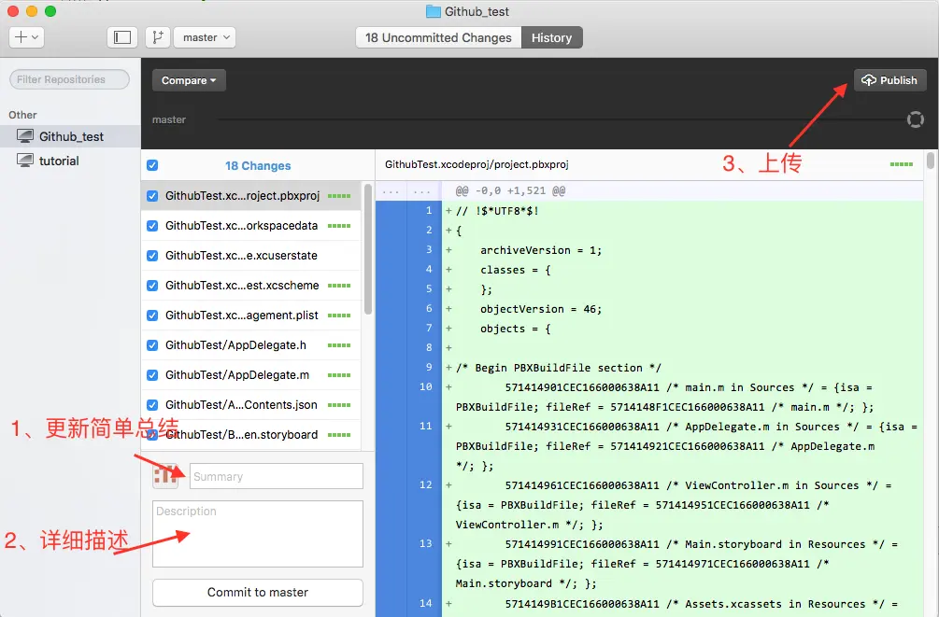939x617 pixels.
Task: Click the tutorial computer icon
Action: 25,161
